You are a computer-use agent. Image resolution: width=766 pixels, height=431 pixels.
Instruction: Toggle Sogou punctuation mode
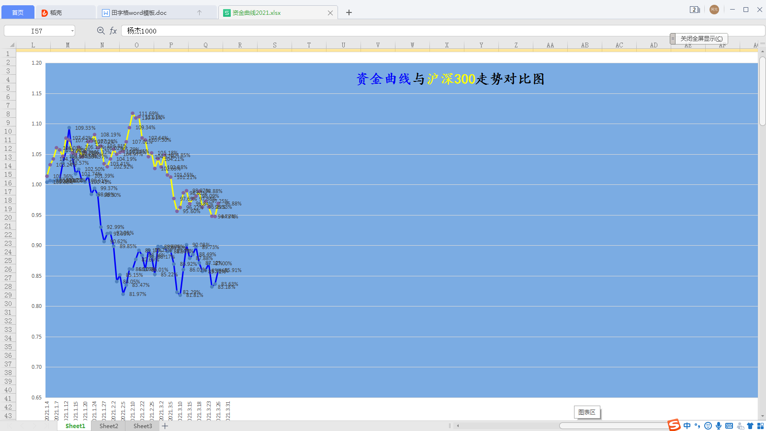coord(698,426)
